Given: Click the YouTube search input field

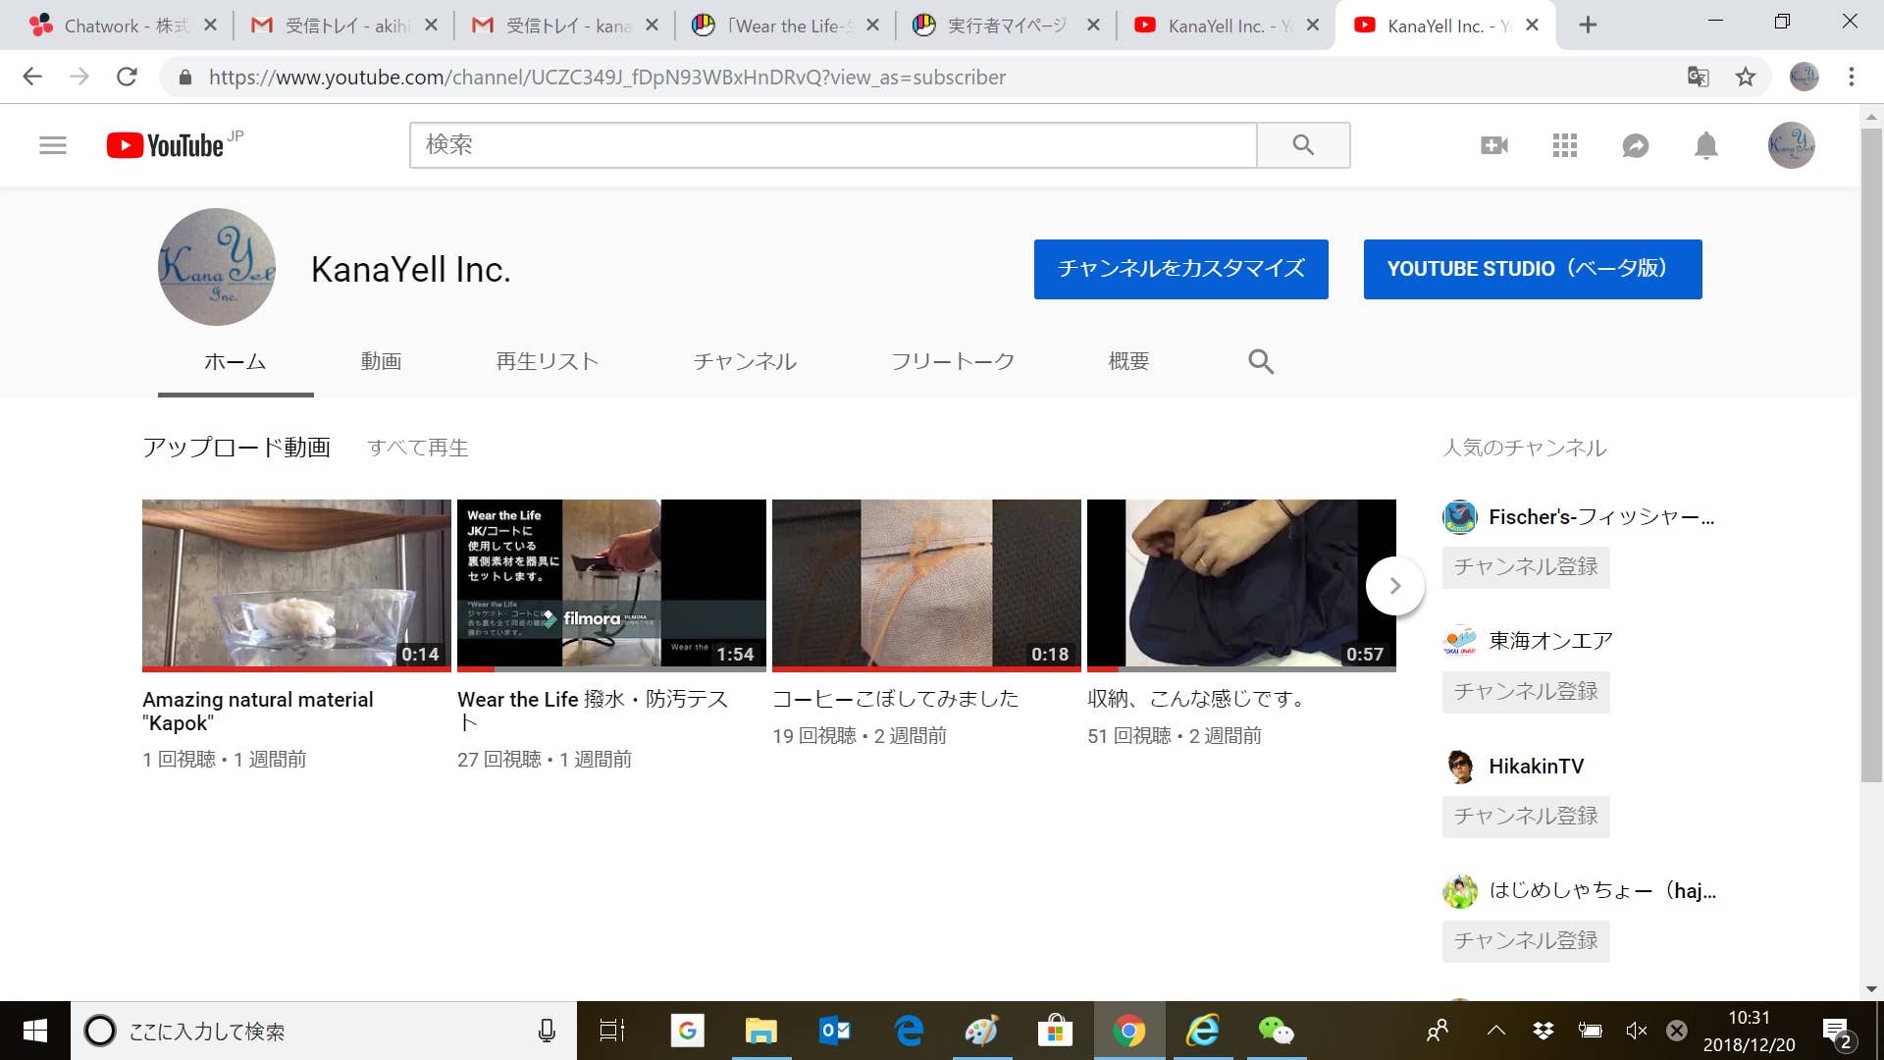Looking at the screenshot, I should 832,145.
